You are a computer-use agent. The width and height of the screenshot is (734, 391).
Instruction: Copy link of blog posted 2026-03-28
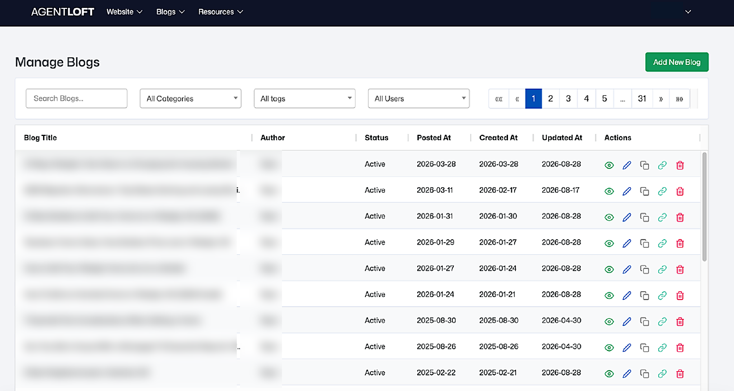[662, 165]
